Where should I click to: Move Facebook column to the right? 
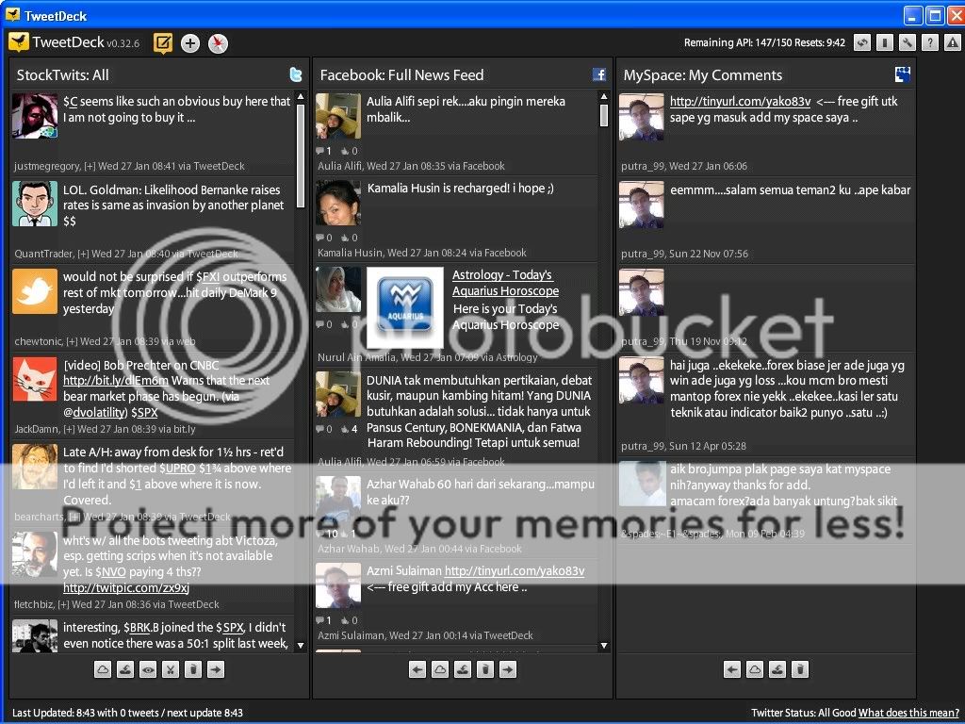click(x=508, y=669)
